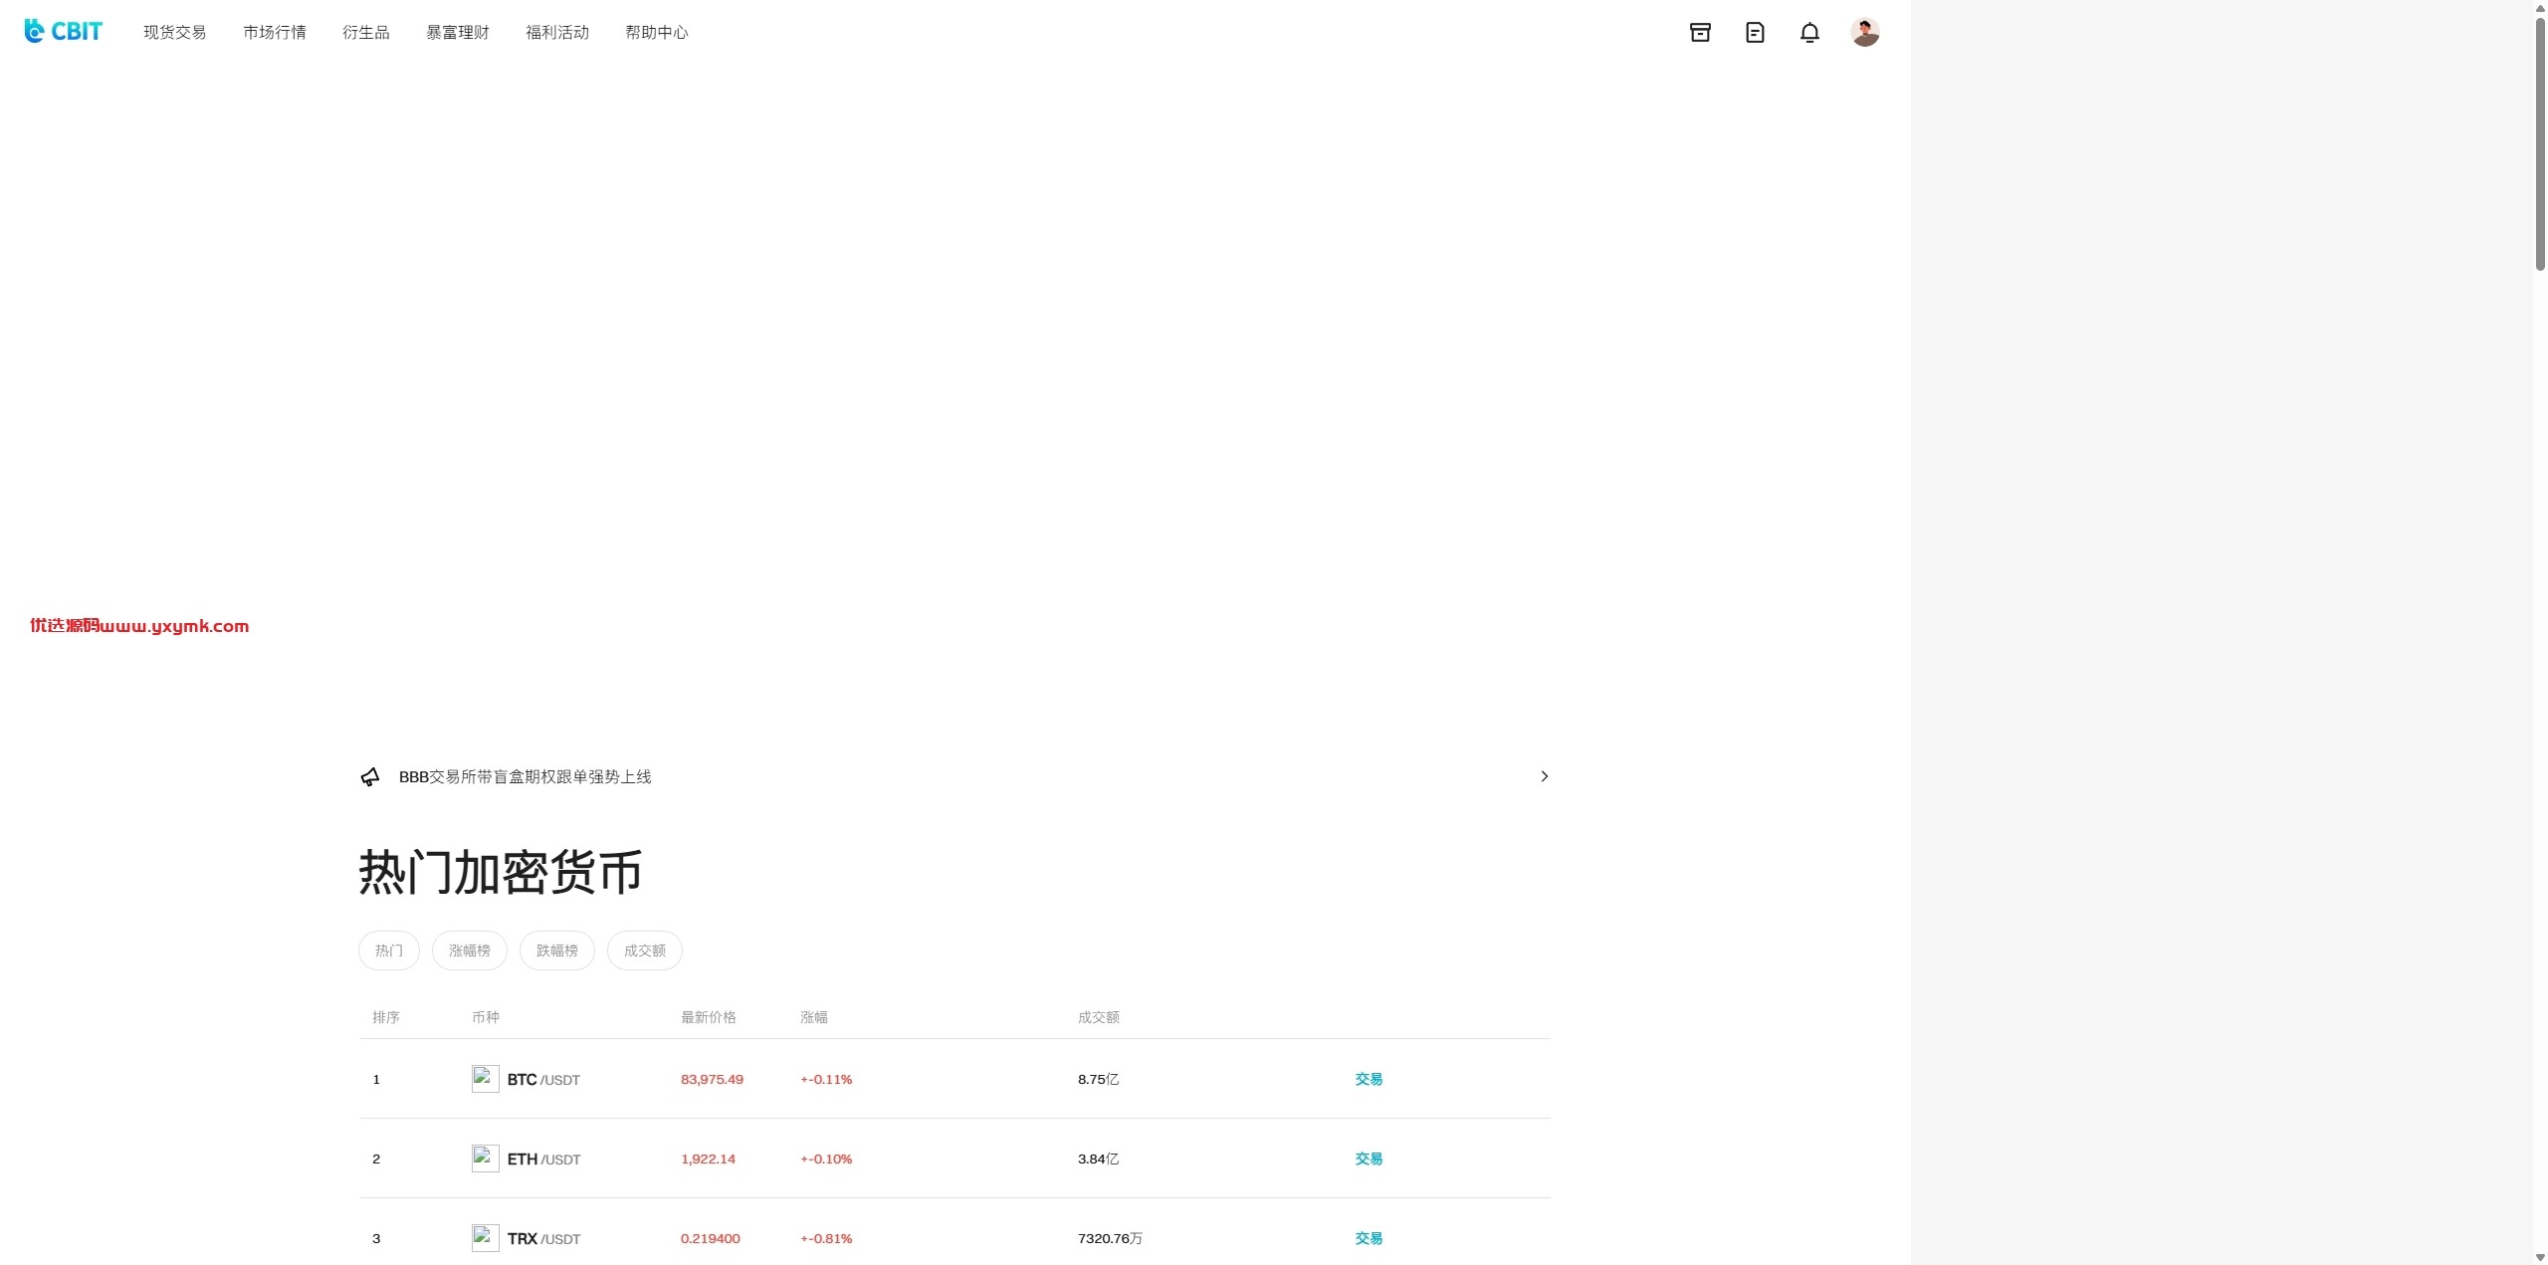
Task: Open the orders document icon
Action: coord(1755,33)
